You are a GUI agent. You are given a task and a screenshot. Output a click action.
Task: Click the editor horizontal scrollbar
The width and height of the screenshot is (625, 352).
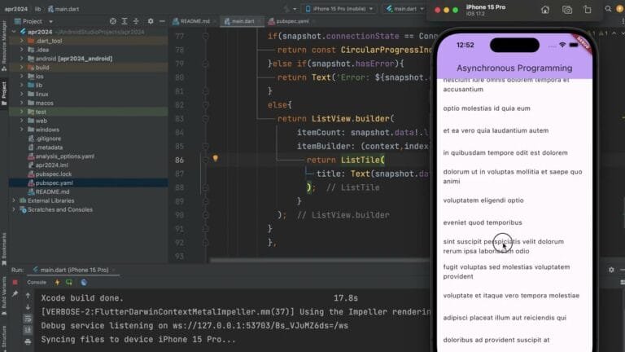click(x=319, y=261)
